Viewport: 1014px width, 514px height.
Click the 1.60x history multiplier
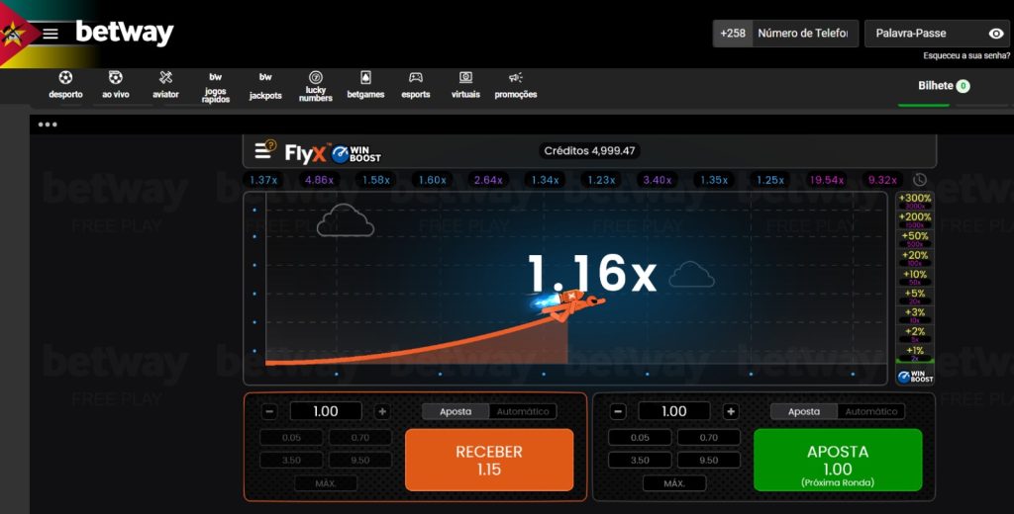point(432,180)
